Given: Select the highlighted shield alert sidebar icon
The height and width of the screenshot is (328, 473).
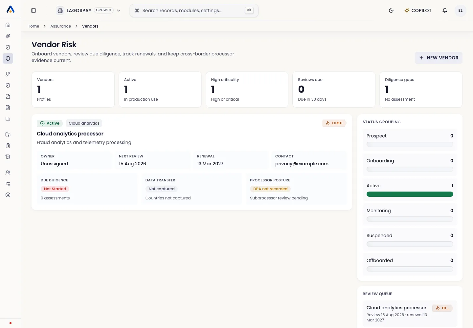Looking at the screenshot, I should click(8, 58).
